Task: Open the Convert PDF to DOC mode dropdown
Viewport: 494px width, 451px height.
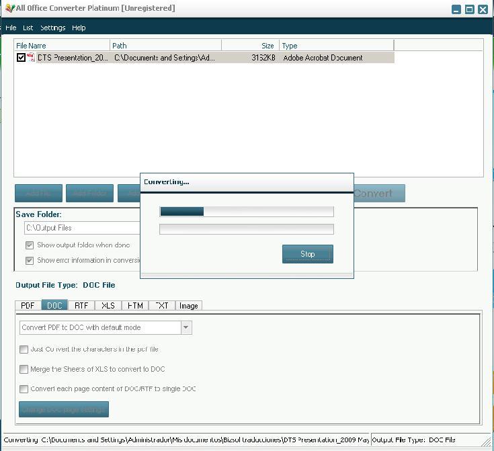Action: 186,327
